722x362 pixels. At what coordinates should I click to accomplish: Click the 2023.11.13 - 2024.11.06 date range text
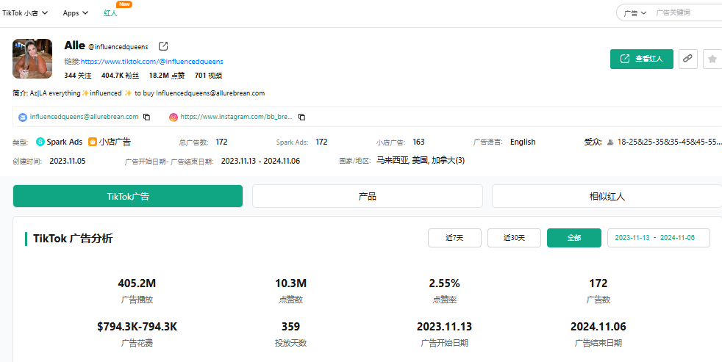click(x=260, y=161)
